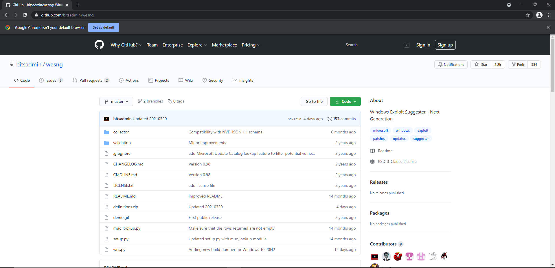Switch to the Wiki tab

click(186, 80)
